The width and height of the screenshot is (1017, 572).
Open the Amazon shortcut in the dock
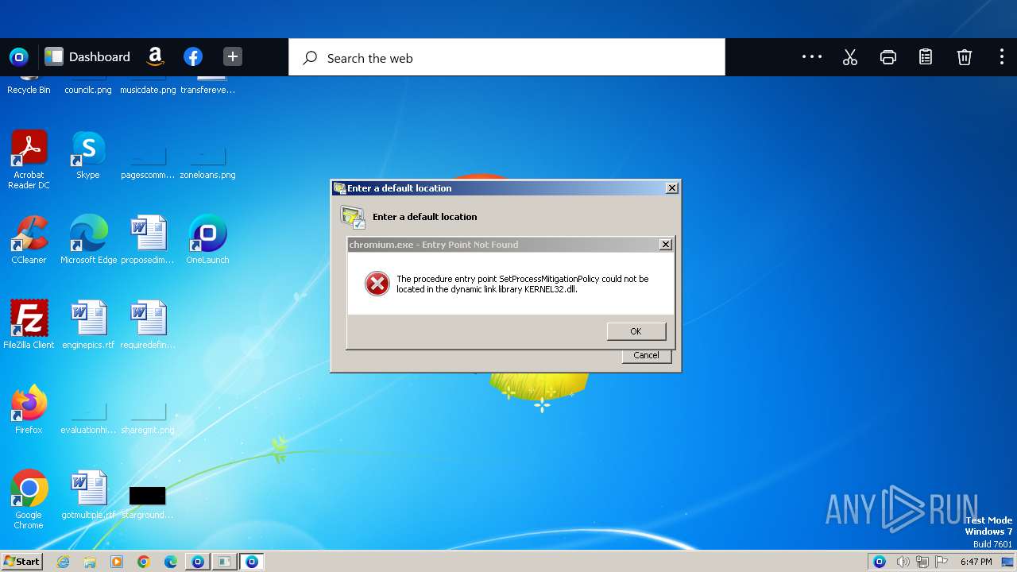156,56
